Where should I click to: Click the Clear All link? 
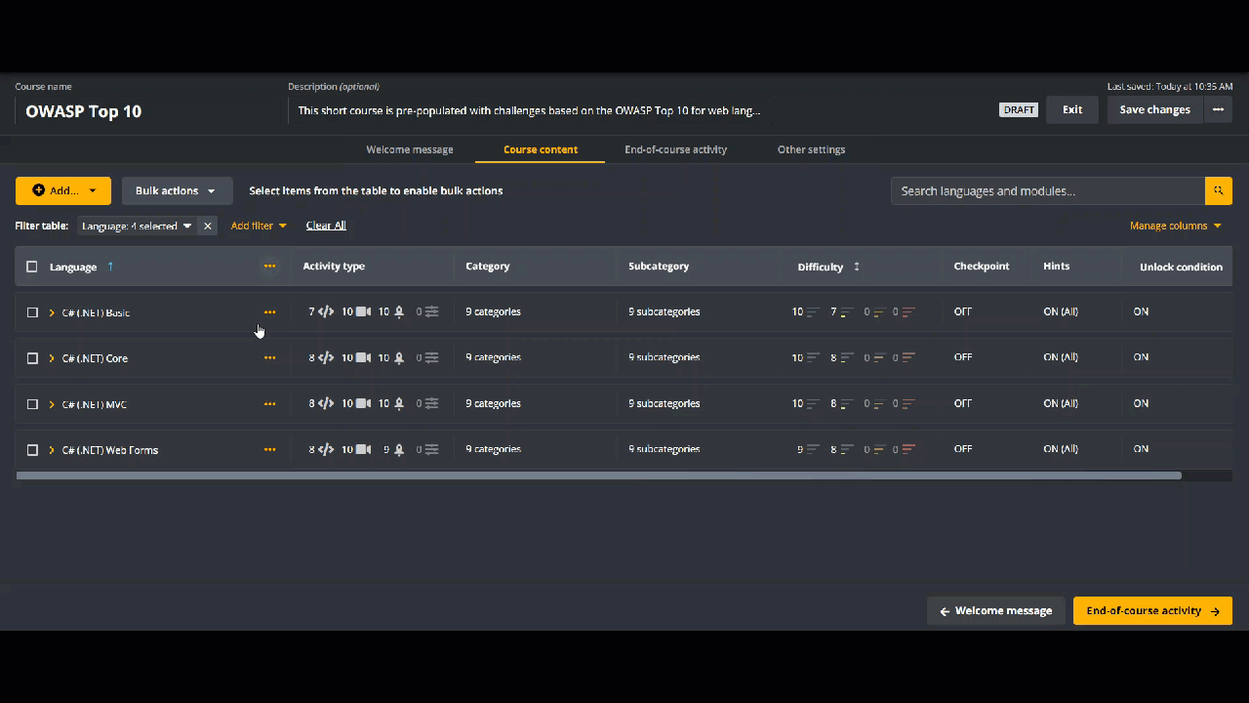pyautogui.click(x=326, y=226)
